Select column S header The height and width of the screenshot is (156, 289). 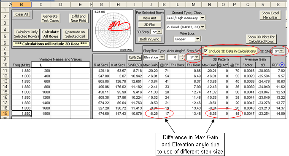[278, 5]
